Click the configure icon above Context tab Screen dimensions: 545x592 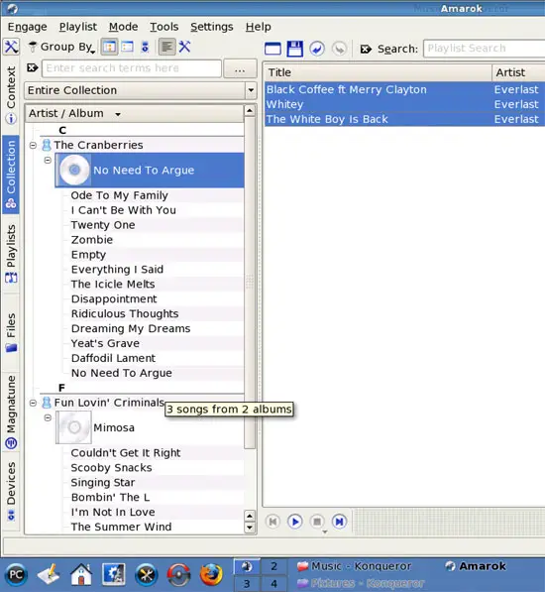(x=11, y=47)
